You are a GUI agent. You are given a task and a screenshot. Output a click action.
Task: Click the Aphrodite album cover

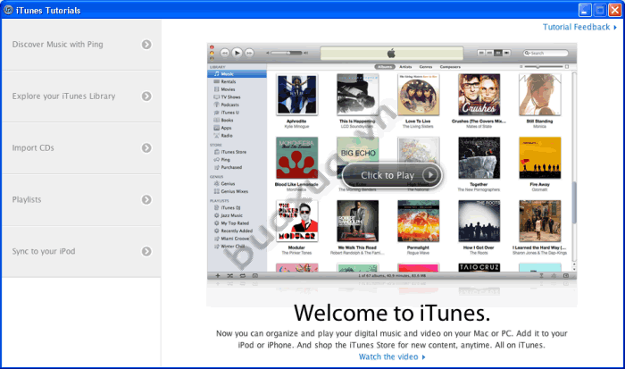point(296,95)
